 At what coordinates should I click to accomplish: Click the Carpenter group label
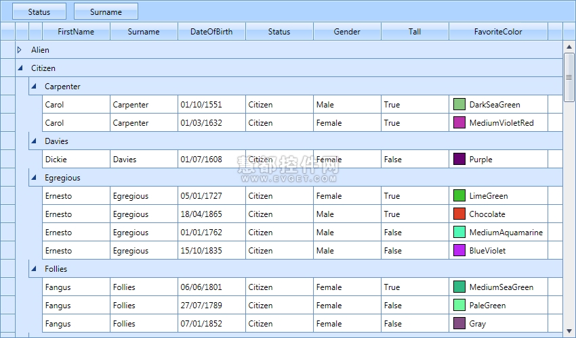coord(62,87)
